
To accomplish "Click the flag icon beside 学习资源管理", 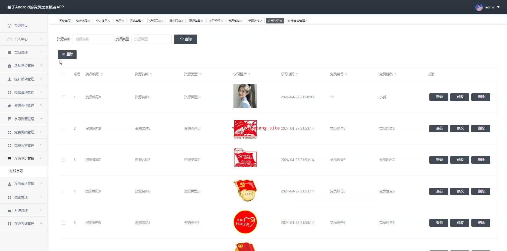I will (10, 119).
